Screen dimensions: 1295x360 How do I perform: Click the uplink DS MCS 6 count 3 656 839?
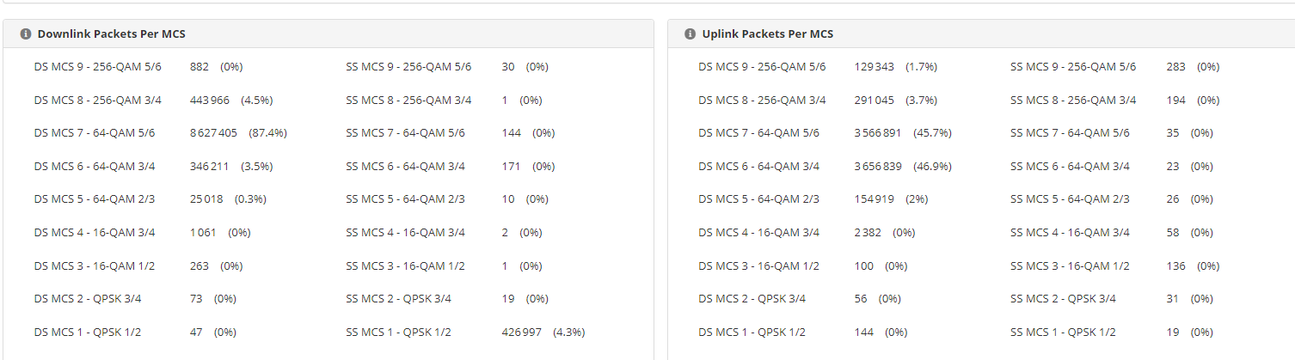[x=878, y=167]
